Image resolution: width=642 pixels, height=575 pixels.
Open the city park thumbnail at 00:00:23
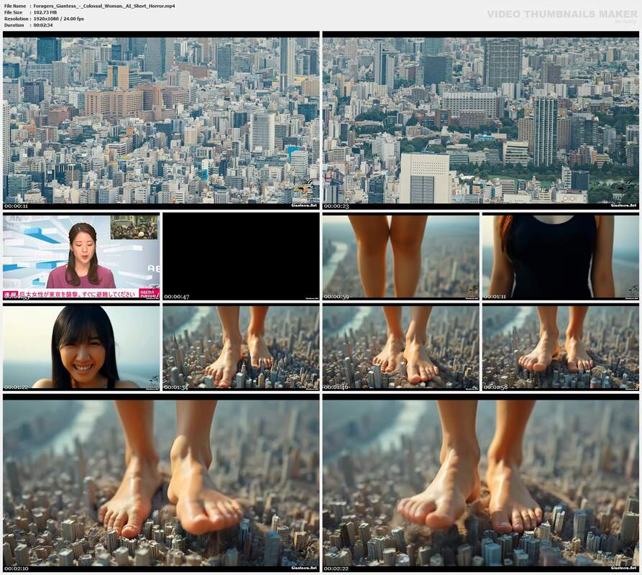pyautogui.click(x=481, y=120)
